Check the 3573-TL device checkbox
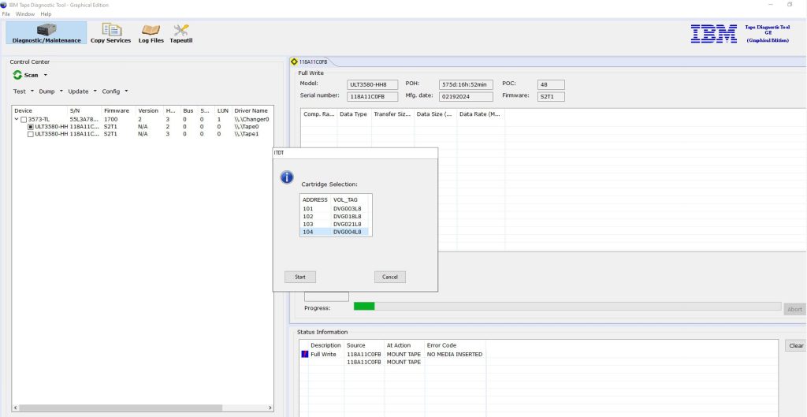Viewport: 807px width, 417px height. pyautogui.click(x=24, y=120)
